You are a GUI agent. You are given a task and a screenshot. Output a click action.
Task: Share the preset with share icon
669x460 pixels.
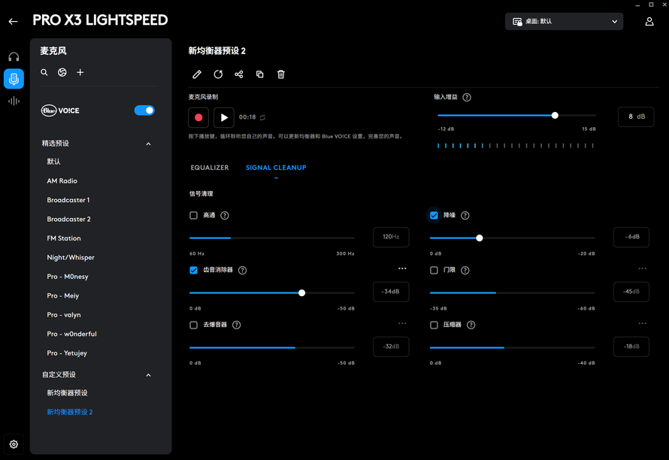point(239,74)
